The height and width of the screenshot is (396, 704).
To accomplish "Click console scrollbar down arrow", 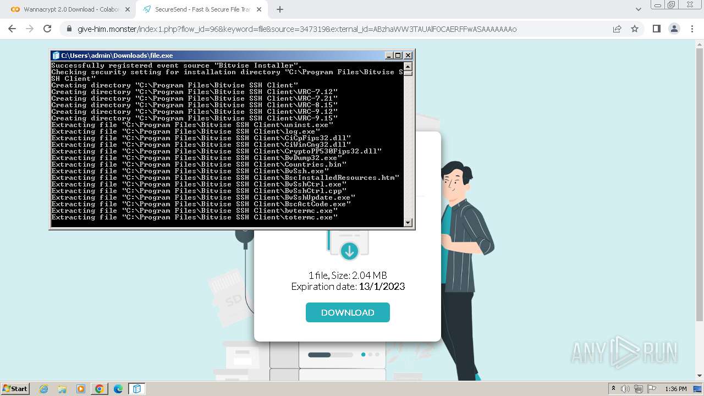I will (408, 222).
